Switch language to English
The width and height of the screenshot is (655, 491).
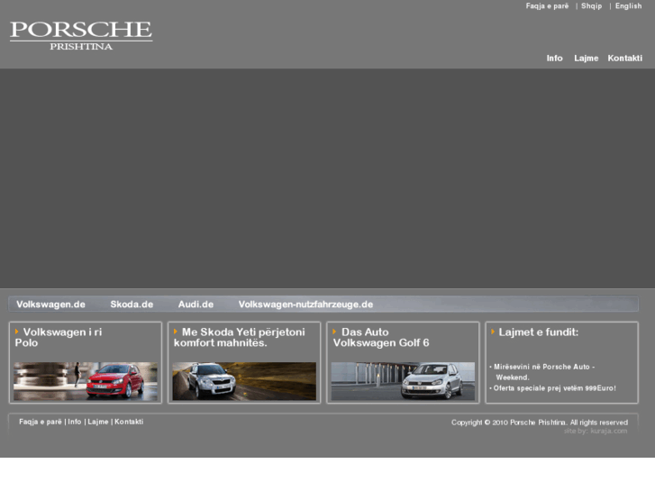628,5
